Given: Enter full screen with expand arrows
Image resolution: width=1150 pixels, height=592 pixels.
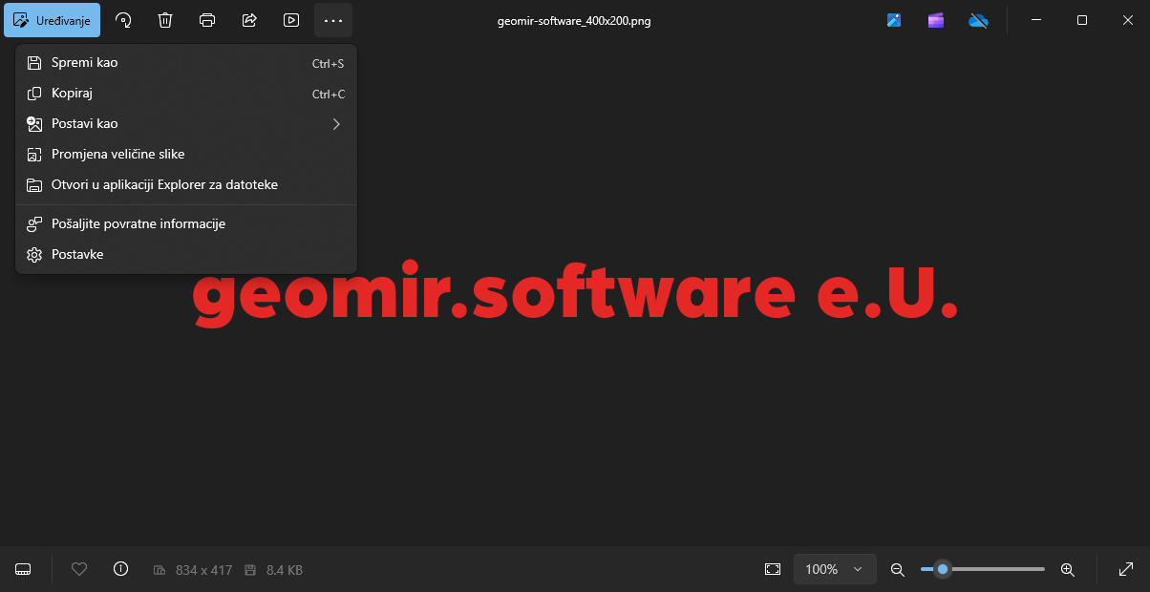Looking at the screenshot, I should pyautogui.click(x=1126, y=569).
